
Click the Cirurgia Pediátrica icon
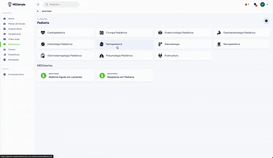pyautogui.click(x=101, y=33)
